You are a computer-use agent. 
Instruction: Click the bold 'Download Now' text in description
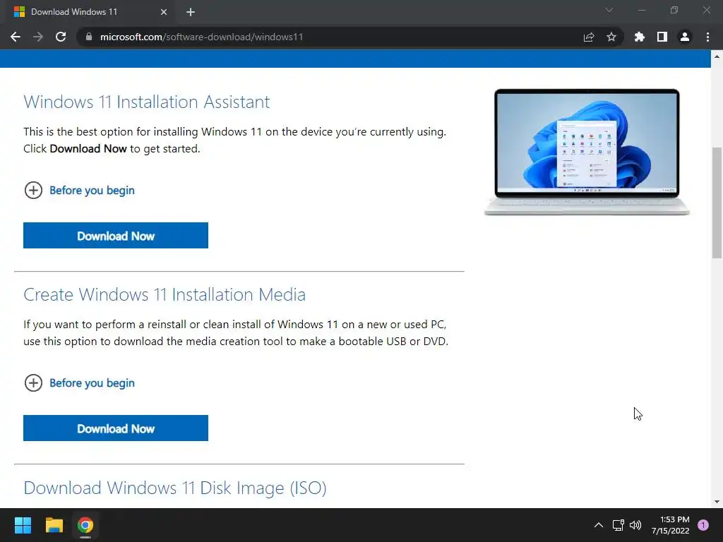tap(88, 149)
